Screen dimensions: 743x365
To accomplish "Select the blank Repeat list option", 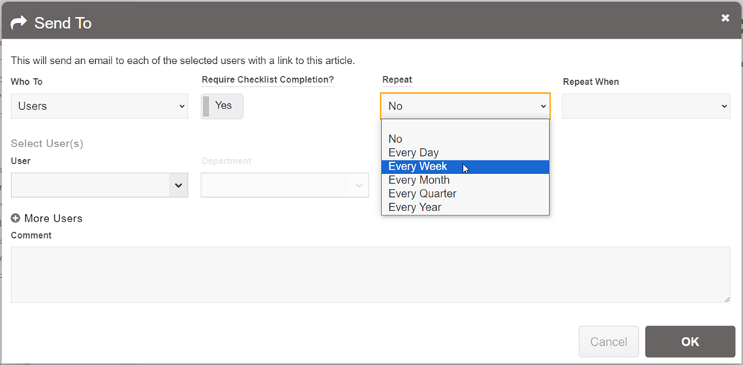I will point(465,126).
